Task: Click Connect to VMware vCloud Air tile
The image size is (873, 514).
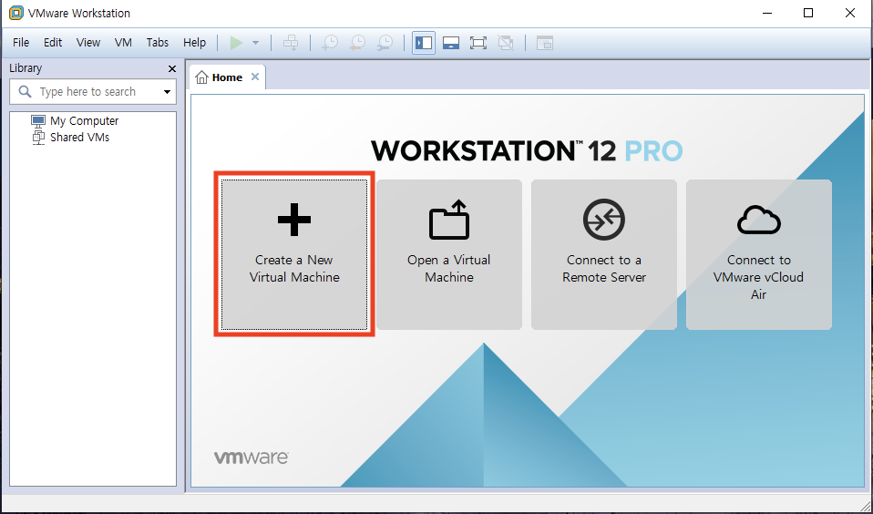Action: tap(759, 254)
